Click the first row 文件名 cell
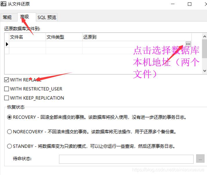Screen dimensions: 207x175 (x=28, y=44)
